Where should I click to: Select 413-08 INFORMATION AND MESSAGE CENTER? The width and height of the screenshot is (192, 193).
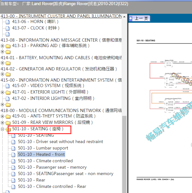click(61, 40)
